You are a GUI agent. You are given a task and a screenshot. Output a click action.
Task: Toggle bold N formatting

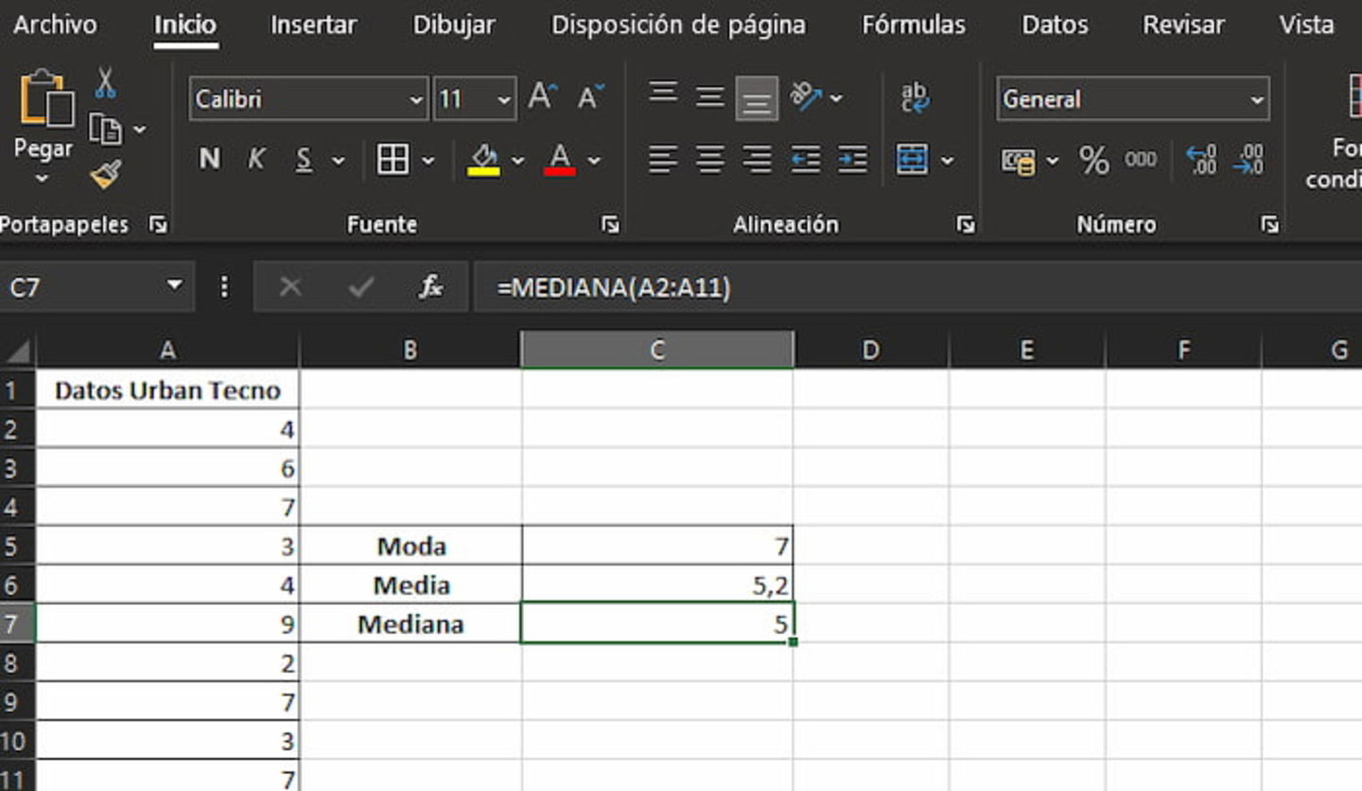[209, 160]
